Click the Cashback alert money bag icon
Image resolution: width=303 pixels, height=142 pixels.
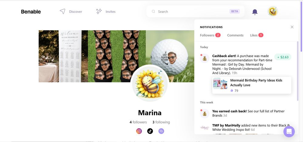(205, 58)
